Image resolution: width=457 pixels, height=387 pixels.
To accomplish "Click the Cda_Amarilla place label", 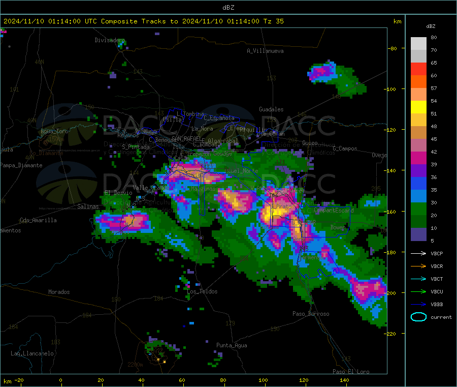I will pyautogui.click(x=38, y=220).
